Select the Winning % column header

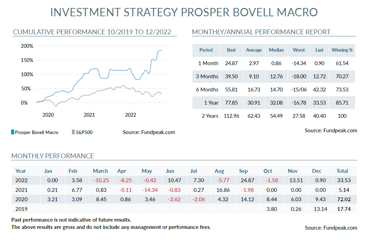342,50
